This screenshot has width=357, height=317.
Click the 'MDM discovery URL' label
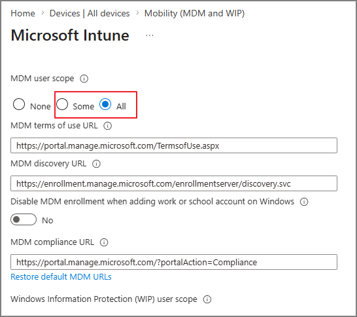coord(48,164)
